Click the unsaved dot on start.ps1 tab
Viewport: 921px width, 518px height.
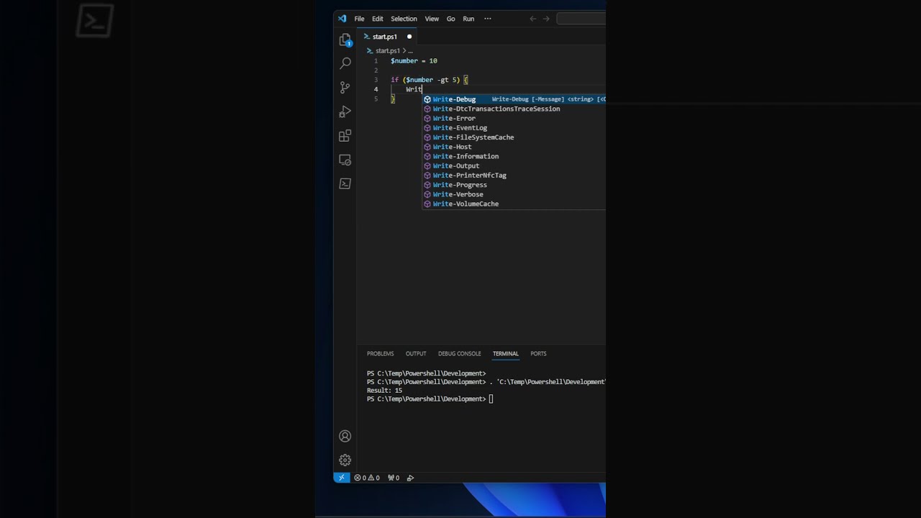coord(409,37)
